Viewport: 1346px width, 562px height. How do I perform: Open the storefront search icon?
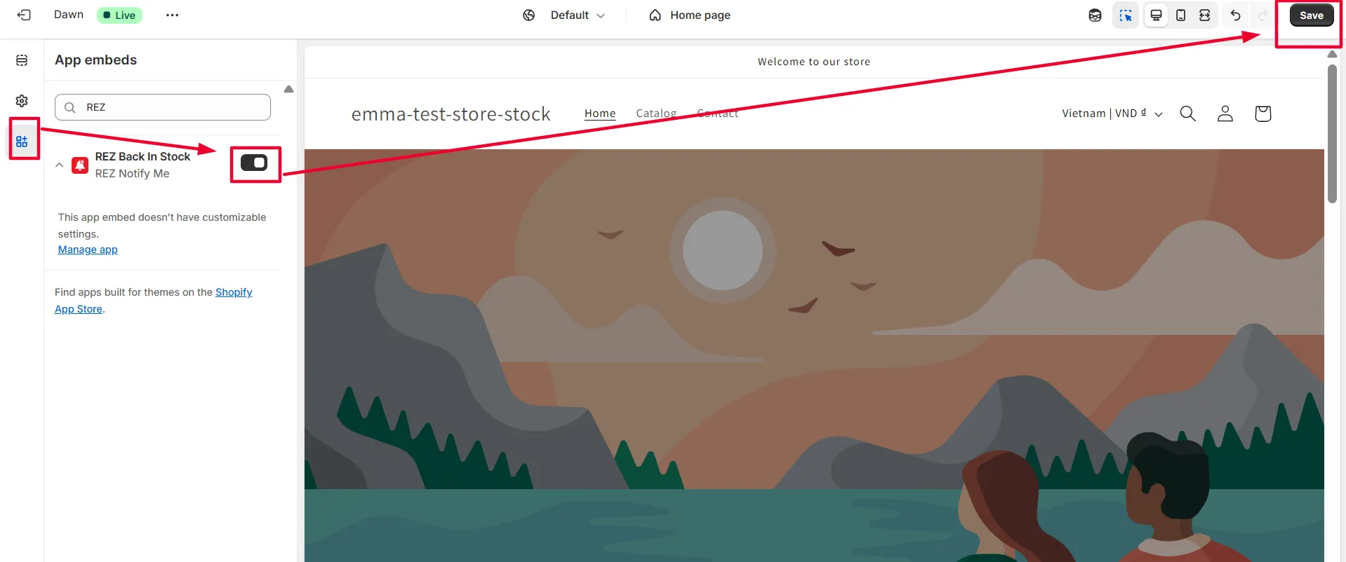pyautogui.click(x=1187, y=114)
